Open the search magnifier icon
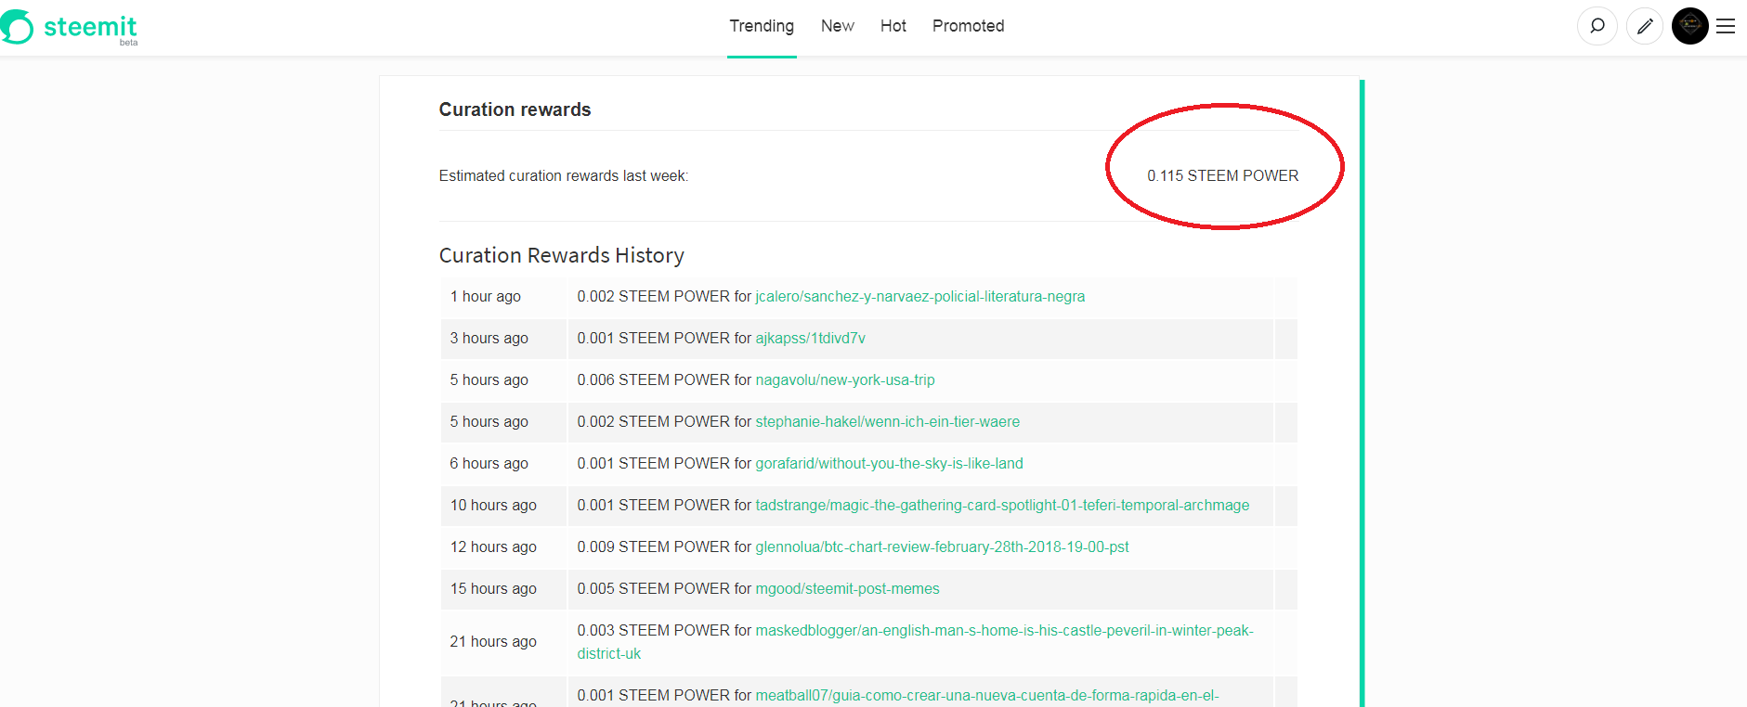 [1597, 26]
